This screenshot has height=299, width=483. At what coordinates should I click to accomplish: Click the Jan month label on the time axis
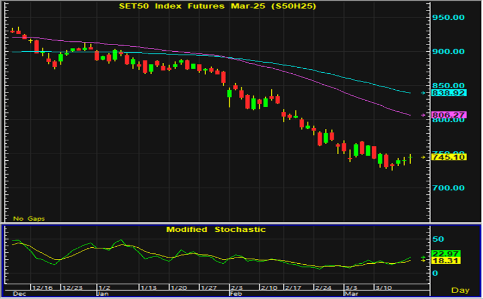[x=103, y=294]
